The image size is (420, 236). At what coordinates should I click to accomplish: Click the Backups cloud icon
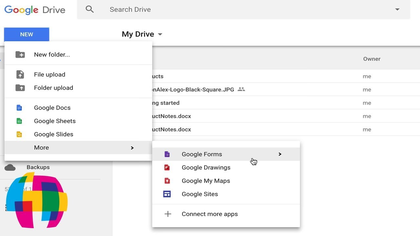coord(10,167)
